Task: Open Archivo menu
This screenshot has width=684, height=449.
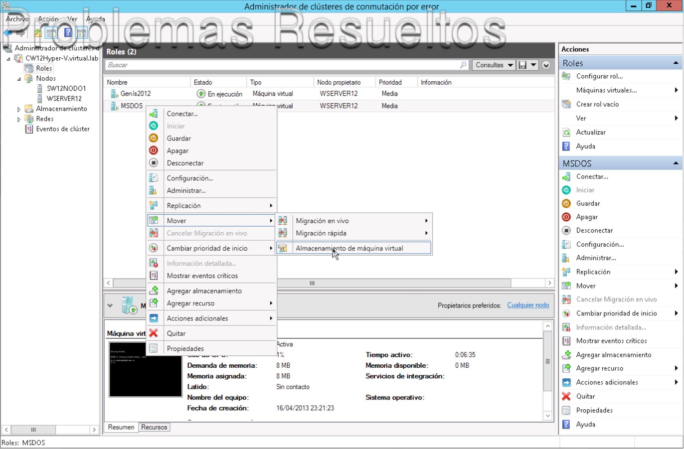Action: tap(17, 19)
